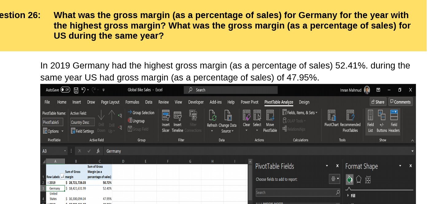
Task: Switch to the PivotTable Analyze ribbon tab
Action: 279,102
